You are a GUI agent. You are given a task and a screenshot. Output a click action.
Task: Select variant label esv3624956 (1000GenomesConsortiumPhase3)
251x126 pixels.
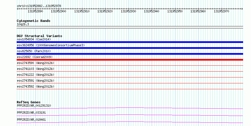[51, 45]
